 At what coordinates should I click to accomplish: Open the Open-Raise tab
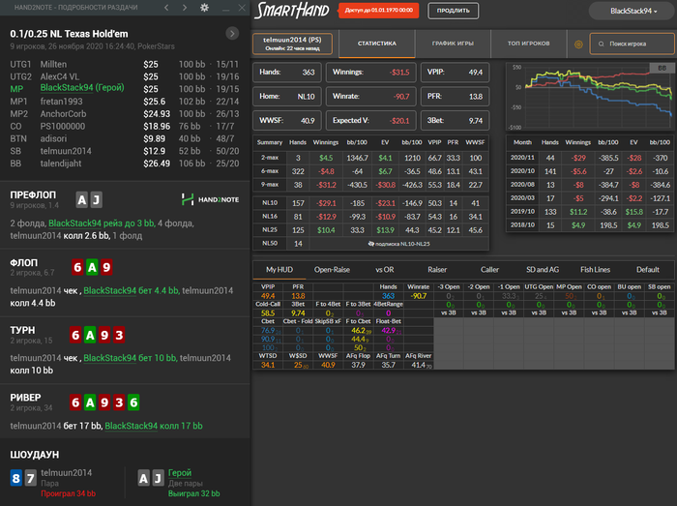pyautogui.click(x=332, y=270)
